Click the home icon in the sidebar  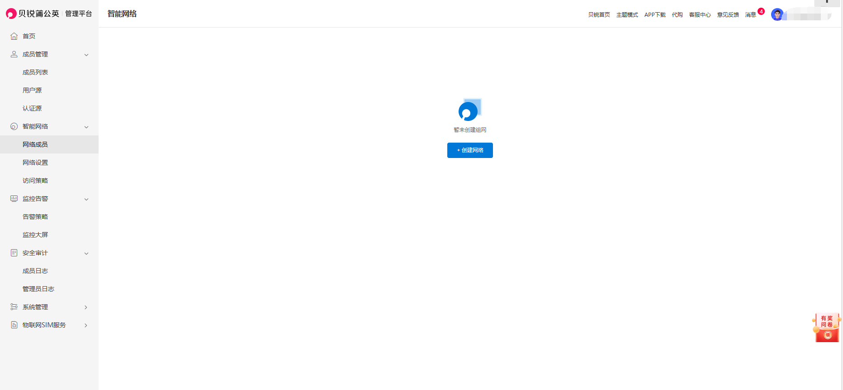click(14, 36)
